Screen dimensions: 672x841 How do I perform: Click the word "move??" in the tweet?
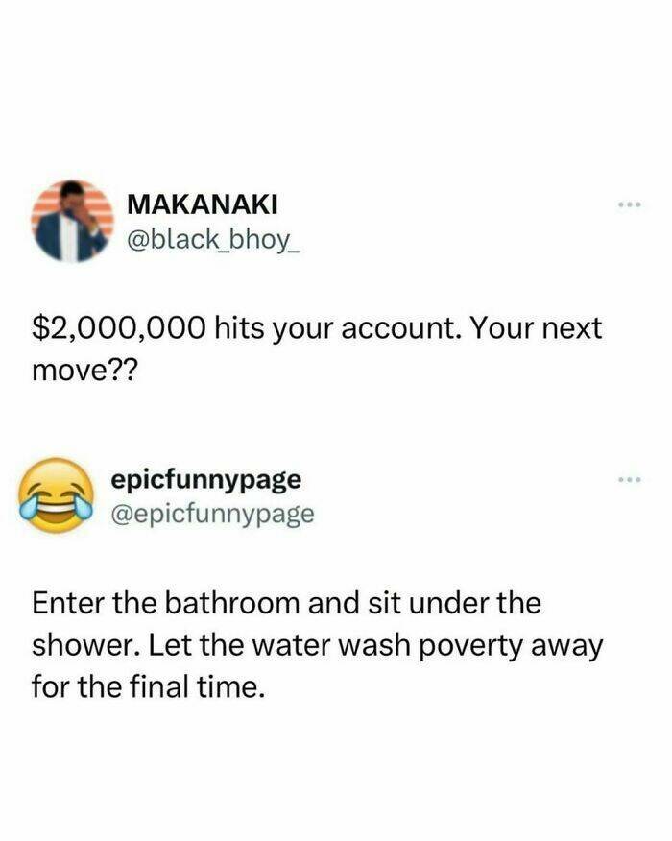84,370
